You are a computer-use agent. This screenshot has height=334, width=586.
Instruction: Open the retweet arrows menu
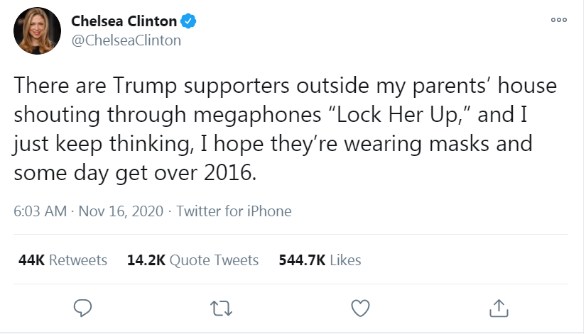222,308
